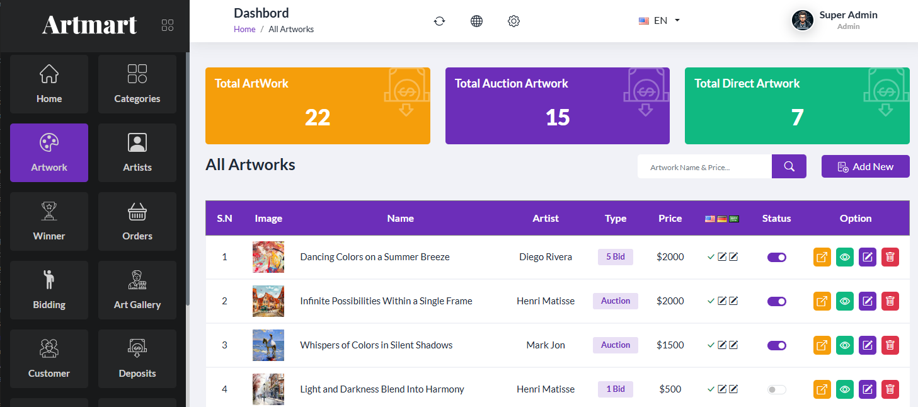918x407 pixels.
Task: Click the Add New button
Action: click(865, 166)
